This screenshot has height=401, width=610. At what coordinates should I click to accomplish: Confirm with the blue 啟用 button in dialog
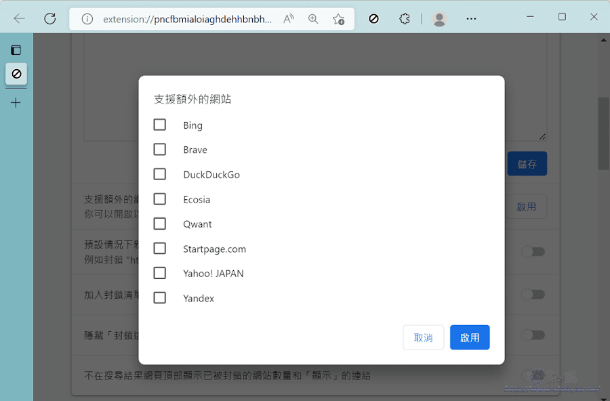(470, 337)
